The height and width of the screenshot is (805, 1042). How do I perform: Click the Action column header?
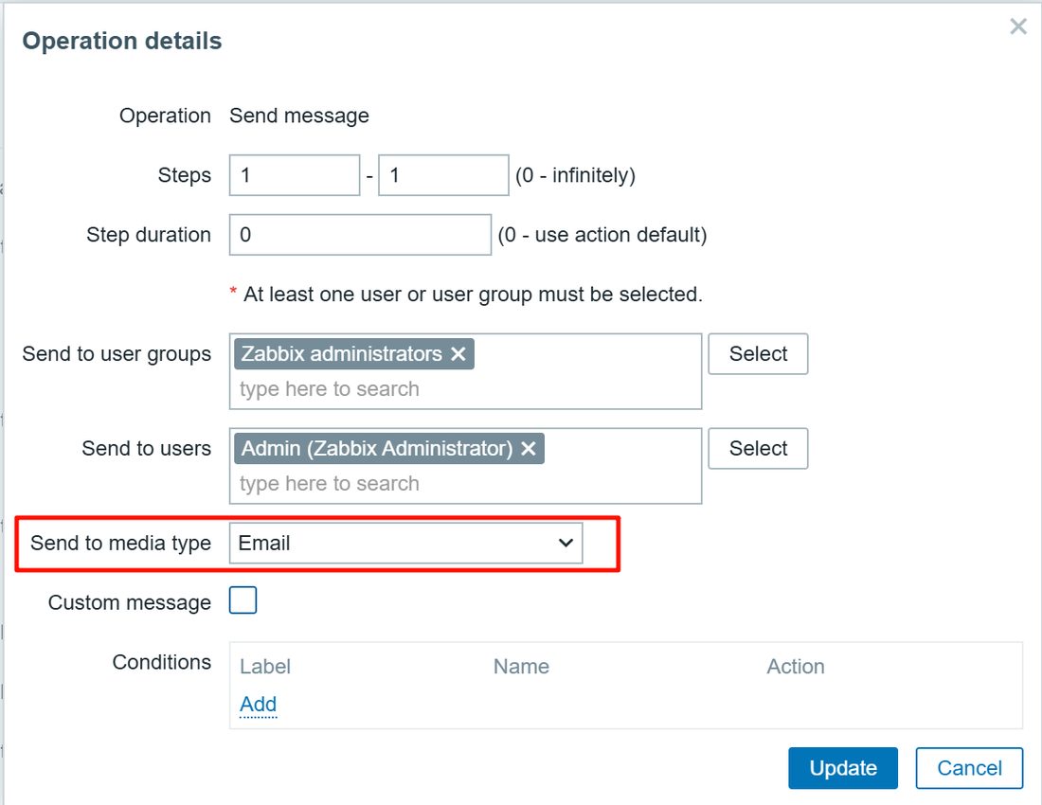(x=796, y=666)
